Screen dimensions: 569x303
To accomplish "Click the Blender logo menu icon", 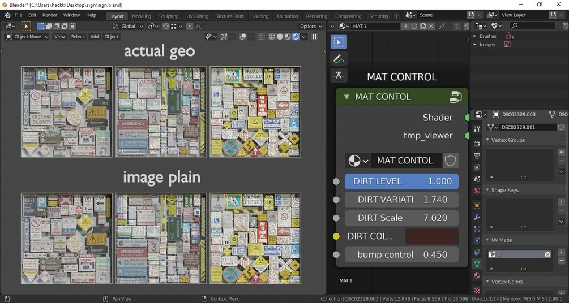I will coord(7,15).
